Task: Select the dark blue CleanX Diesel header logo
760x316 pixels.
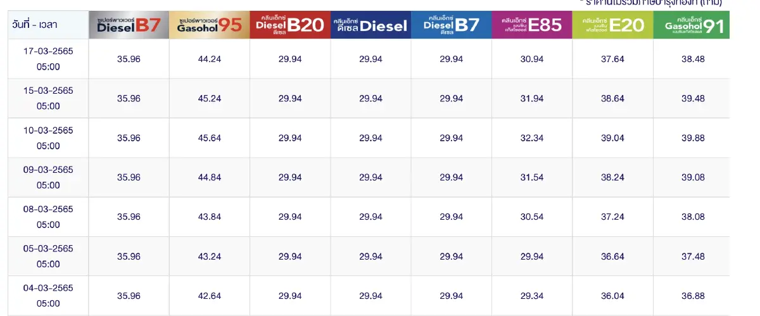Action: click(370, 25)
